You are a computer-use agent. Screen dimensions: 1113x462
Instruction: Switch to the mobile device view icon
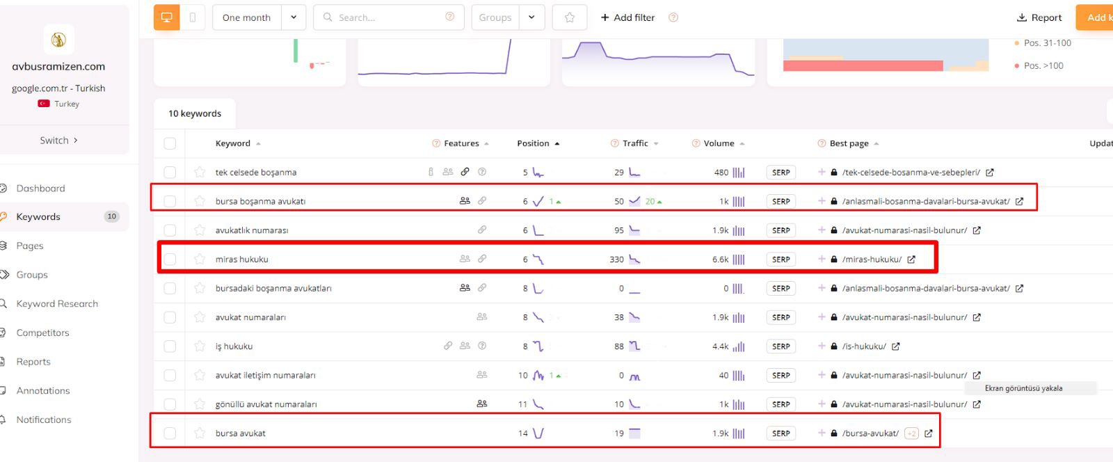click(x=193, y=17)
